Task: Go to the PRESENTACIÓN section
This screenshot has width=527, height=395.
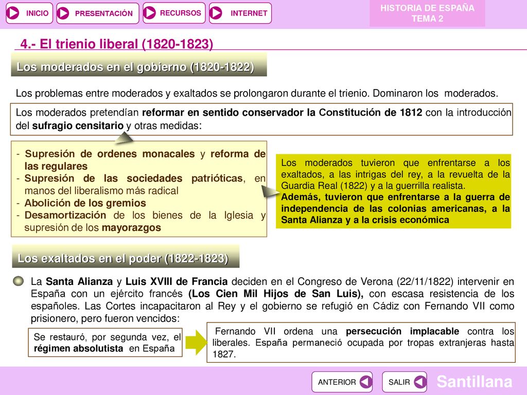Action: point(98,13)
